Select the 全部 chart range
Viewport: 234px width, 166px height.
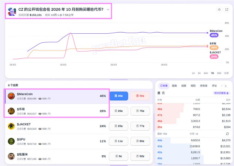[226, 73]
